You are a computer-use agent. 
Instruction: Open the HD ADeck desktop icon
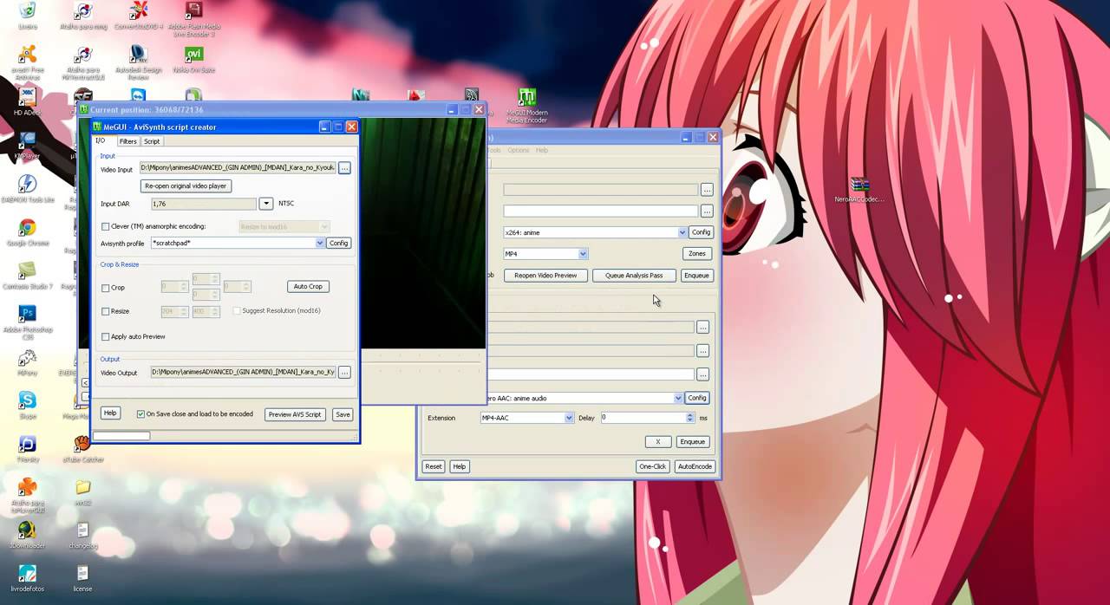[x=28, y=102]
